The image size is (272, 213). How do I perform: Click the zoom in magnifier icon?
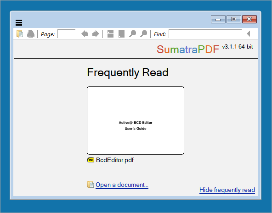click(144, 34)
